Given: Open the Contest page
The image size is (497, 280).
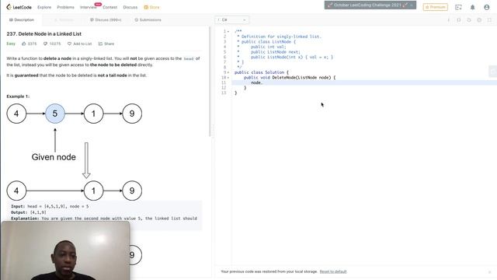Looking at the screenshot, I should click(x=109, y=7).
